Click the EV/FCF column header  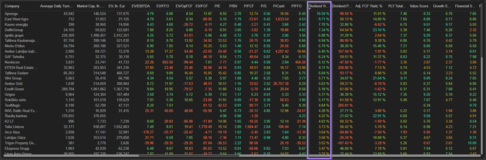pos(201,6)
